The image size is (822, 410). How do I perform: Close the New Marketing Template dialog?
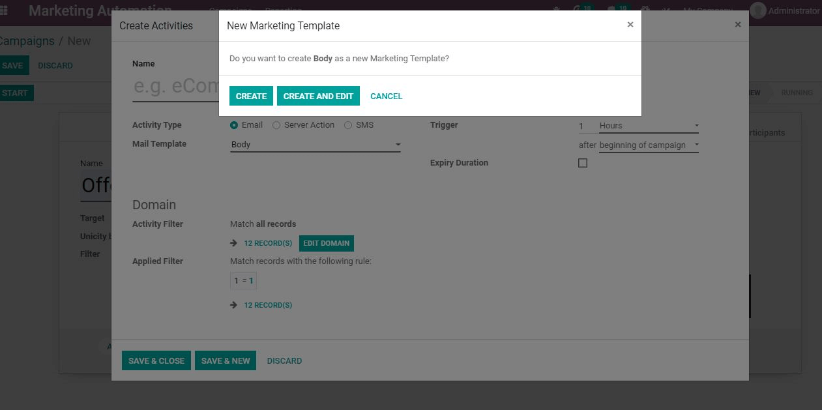630,25
